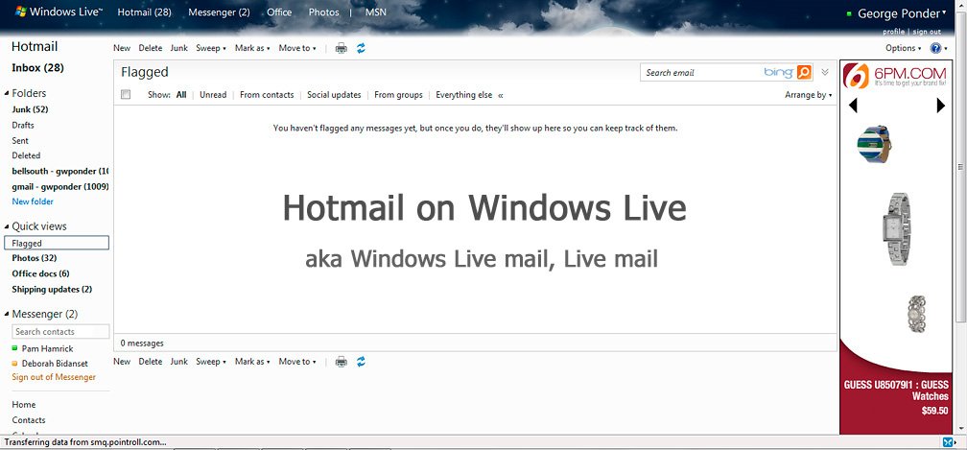Open the Sweep dropdown in the bottom toolbar
The image size is (967, 450).
coord(211,362)
